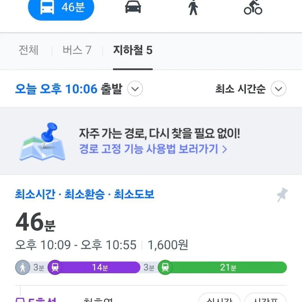Select the 전체 tab
The image size is (302, 302).
pos(29,50)
